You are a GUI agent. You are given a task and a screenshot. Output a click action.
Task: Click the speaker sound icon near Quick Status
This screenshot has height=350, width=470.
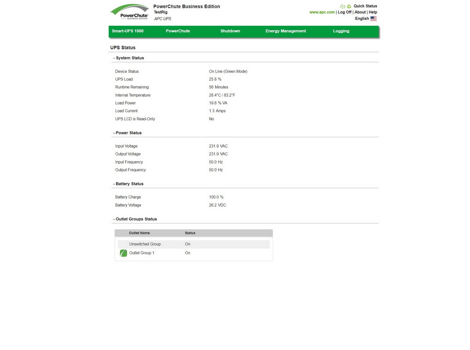coord(342,6)
